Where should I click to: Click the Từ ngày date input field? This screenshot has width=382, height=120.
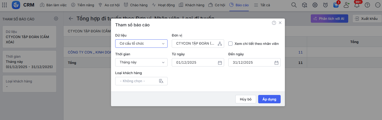click(x=195, y=63)
